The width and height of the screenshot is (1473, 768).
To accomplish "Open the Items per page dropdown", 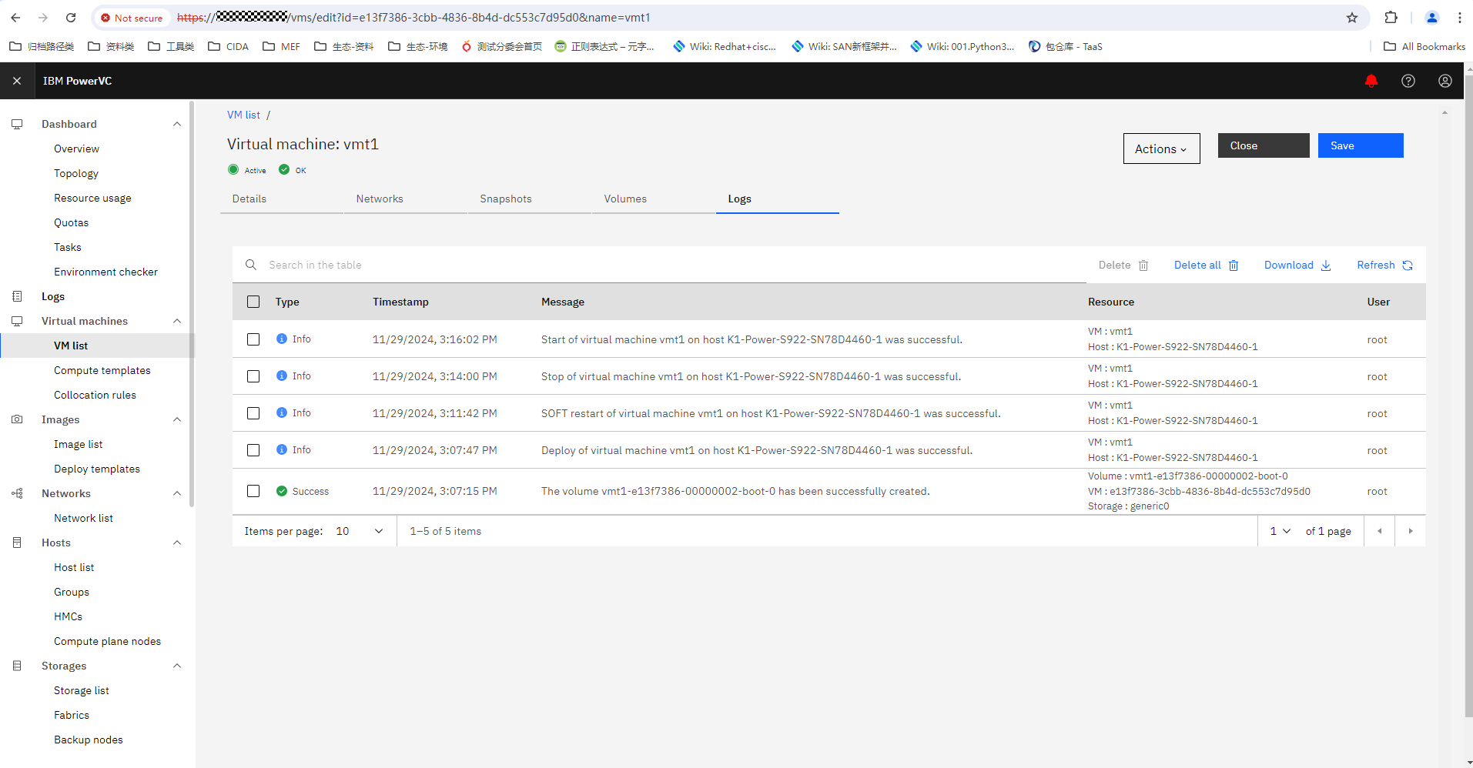I will tap(360, 531).
